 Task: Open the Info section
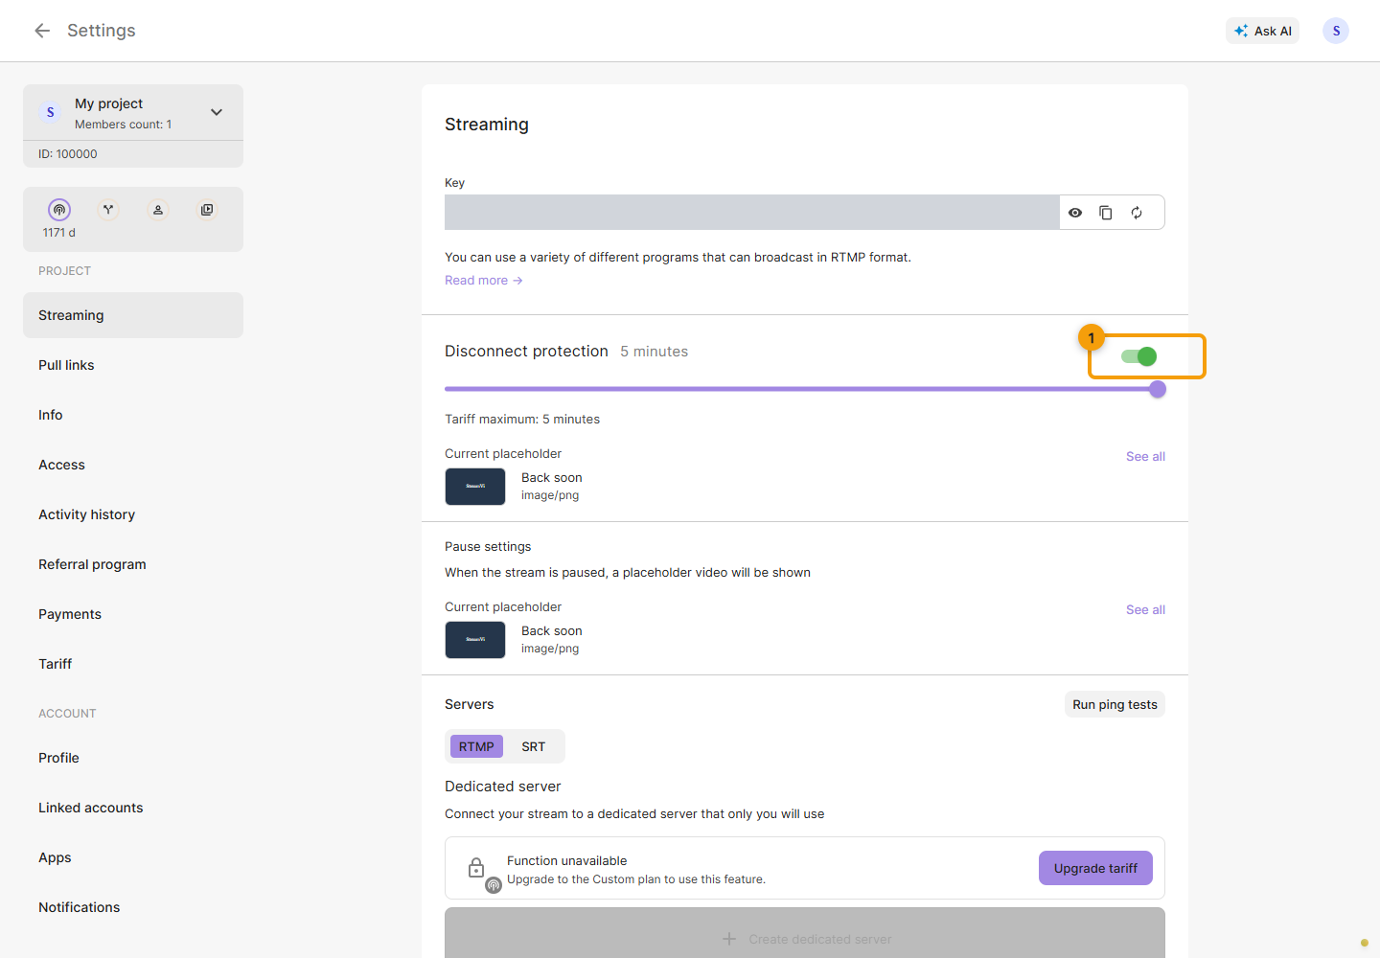pyautogui.click(x=133, y=415)
